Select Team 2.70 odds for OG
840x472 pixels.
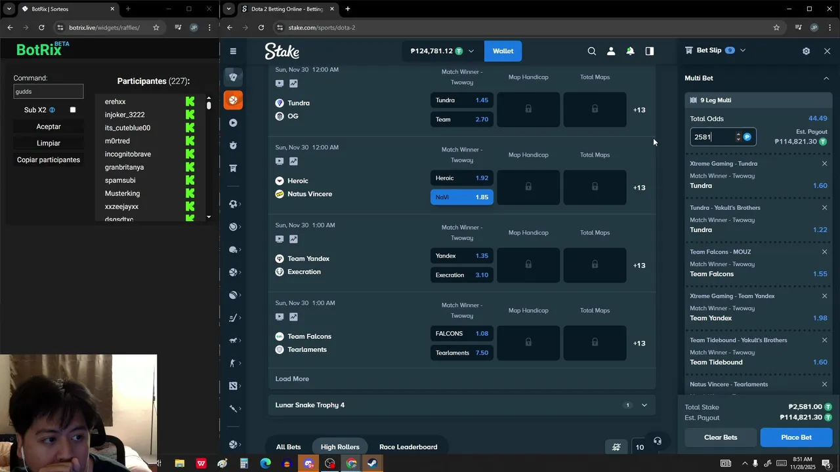[x=462, y=119]
